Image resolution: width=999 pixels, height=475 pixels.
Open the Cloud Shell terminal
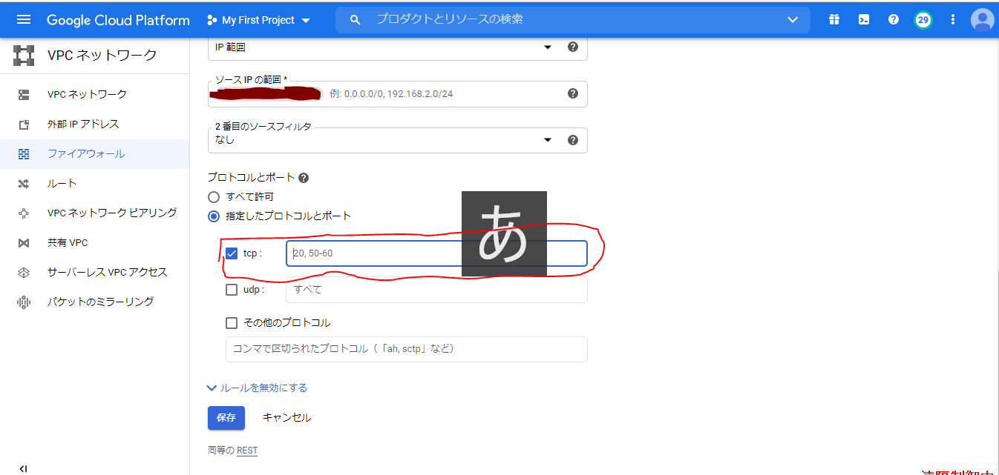click(863, 19)
